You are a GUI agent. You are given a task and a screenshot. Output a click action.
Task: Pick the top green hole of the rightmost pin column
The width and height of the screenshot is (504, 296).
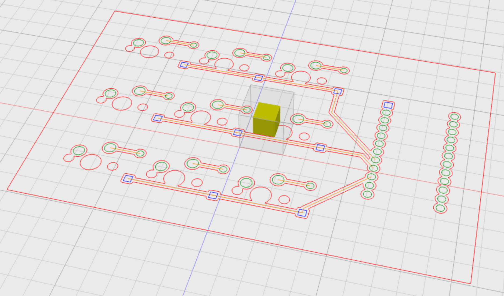455,117
